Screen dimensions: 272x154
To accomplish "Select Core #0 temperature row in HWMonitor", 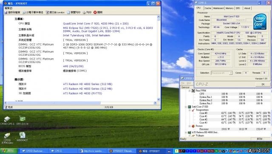I will (x=235, y=113).
